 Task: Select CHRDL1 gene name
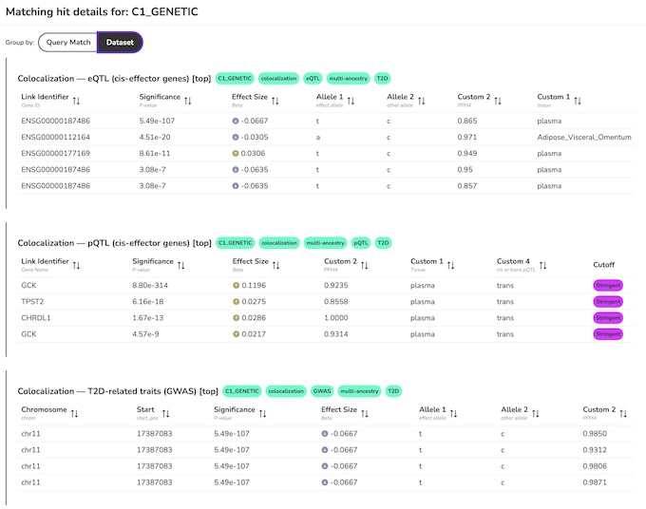pos(36,318)
